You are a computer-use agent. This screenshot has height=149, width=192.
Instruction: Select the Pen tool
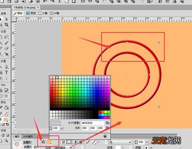6,67
